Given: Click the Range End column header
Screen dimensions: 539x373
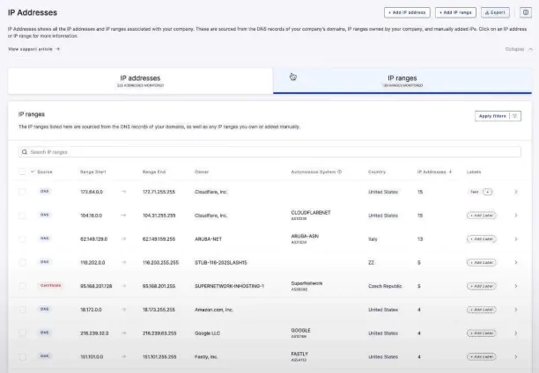Looking at the screenshot, I should point(154,172).
